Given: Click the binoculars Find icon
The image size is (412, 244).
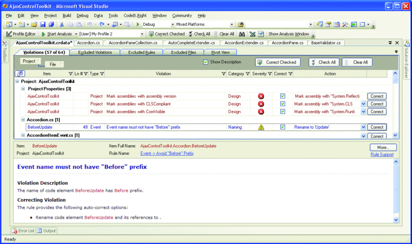Looking at the screenshot, I should (242, 34).
